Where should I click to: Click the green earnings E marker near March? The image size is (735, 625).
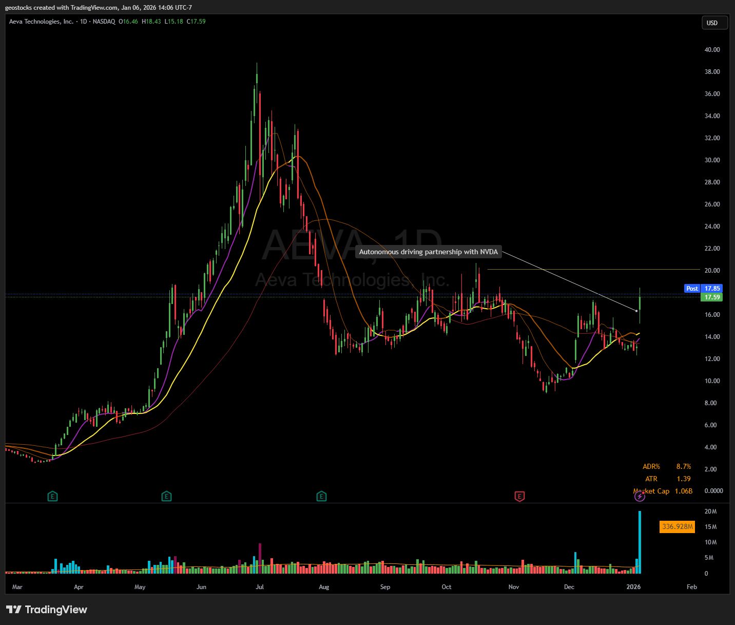pos(52,496)
